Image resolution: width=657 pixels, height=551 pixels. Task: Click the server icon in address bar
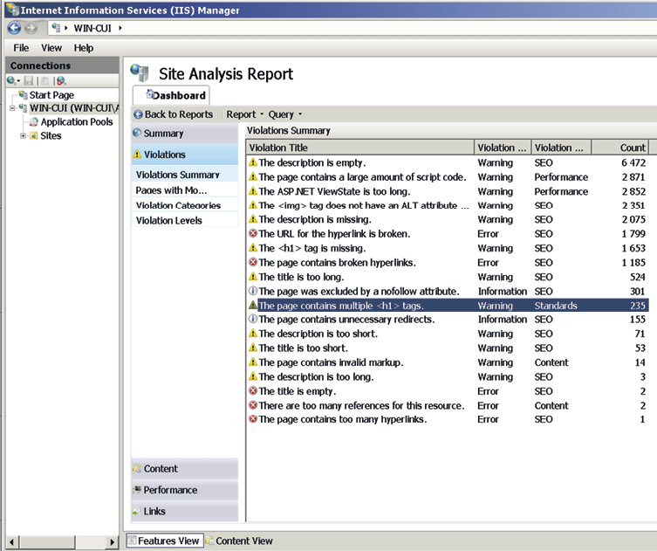(56, 28)
